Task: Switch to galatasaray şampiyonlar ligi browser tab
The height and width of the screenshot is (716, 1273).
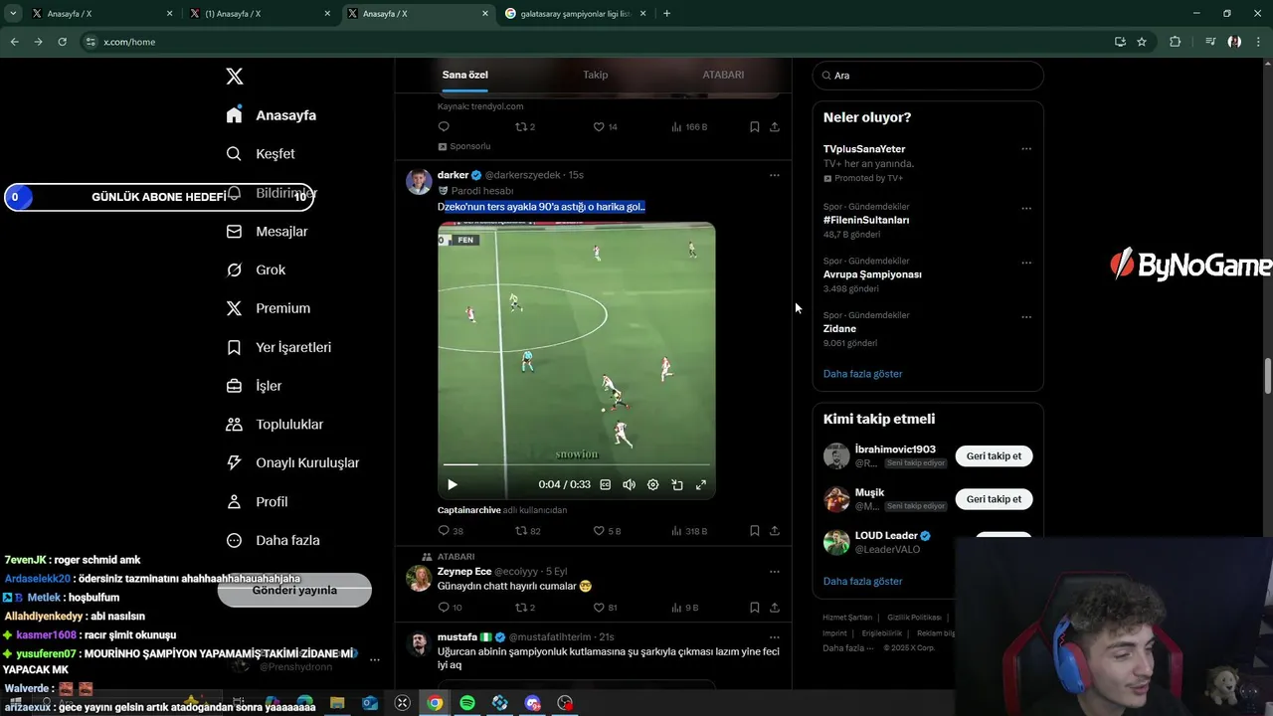Action: pos(576,14)
